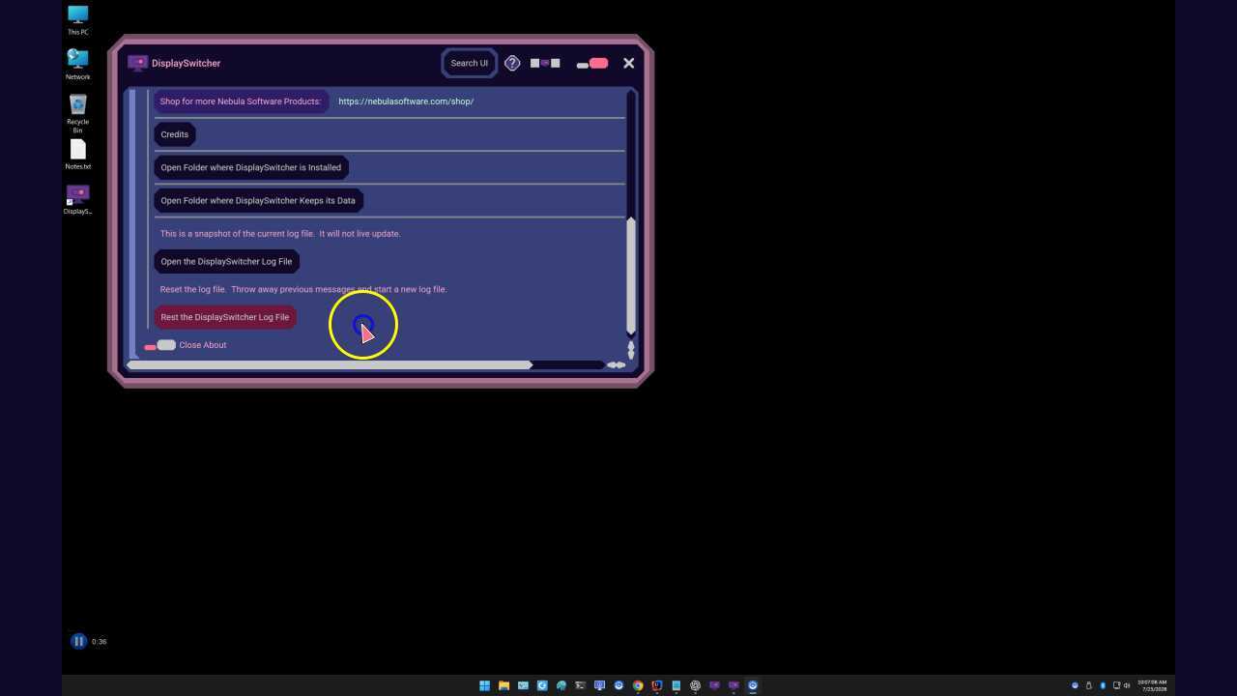Screen dimensions: 1237x696
Task: Open Folder where DisplaySwitcher Keeps its Data
Action: pyautogui.click(x=258, y=200)
